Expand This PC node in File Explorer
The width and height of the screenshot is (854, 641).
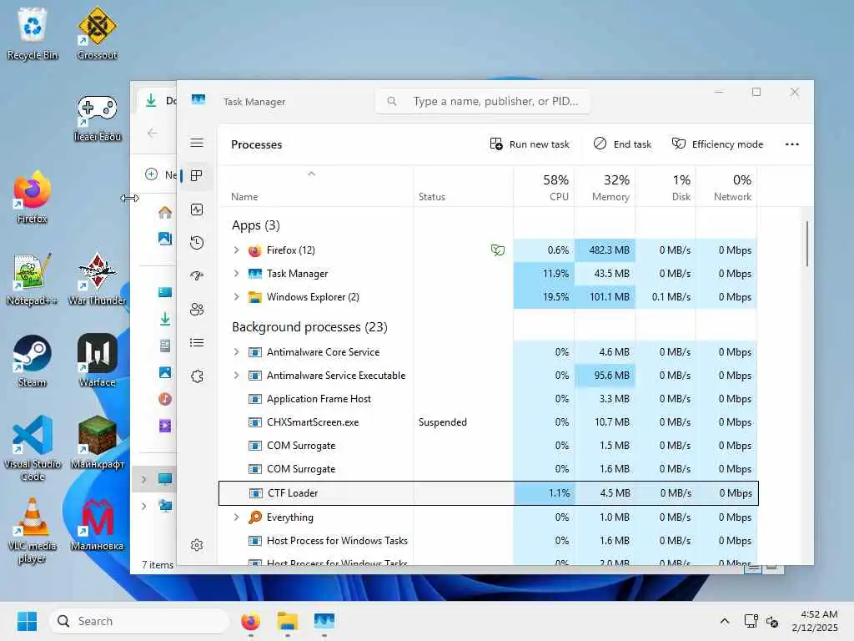click(143, 479)
